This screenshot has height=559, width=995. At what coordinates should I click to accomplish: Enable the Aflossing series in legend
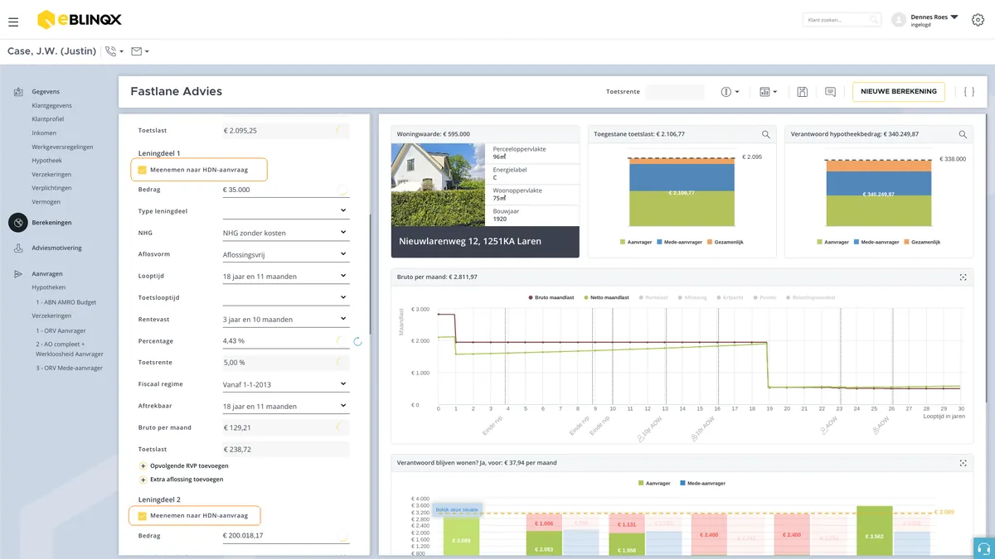point(693,296)
